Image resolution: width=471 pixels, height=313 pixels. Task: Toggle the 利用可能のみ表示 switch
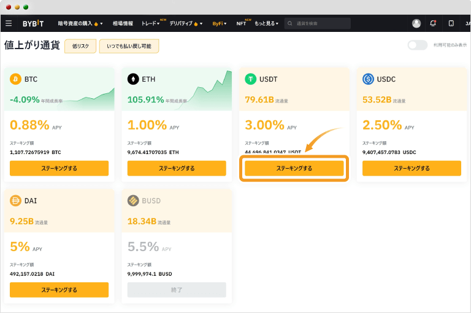pyautogui.click(x=417, y=45)
